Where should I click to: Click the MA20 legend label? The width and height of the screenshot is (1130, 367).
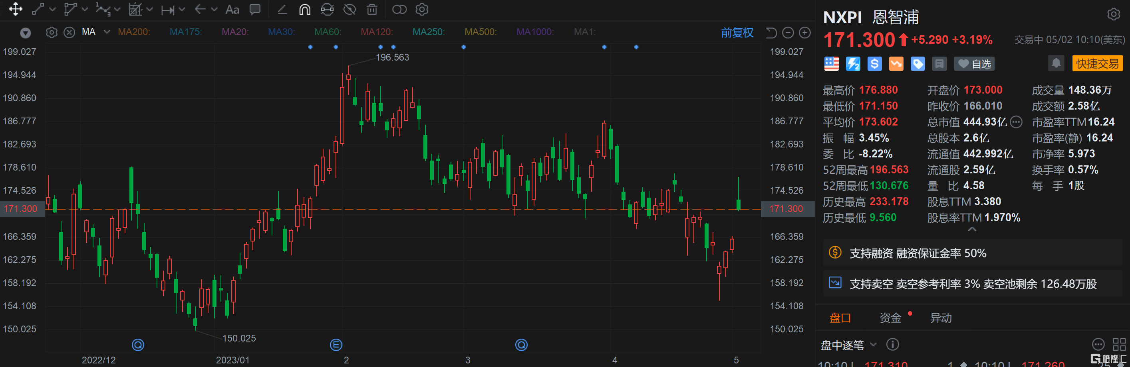[235, 32]
